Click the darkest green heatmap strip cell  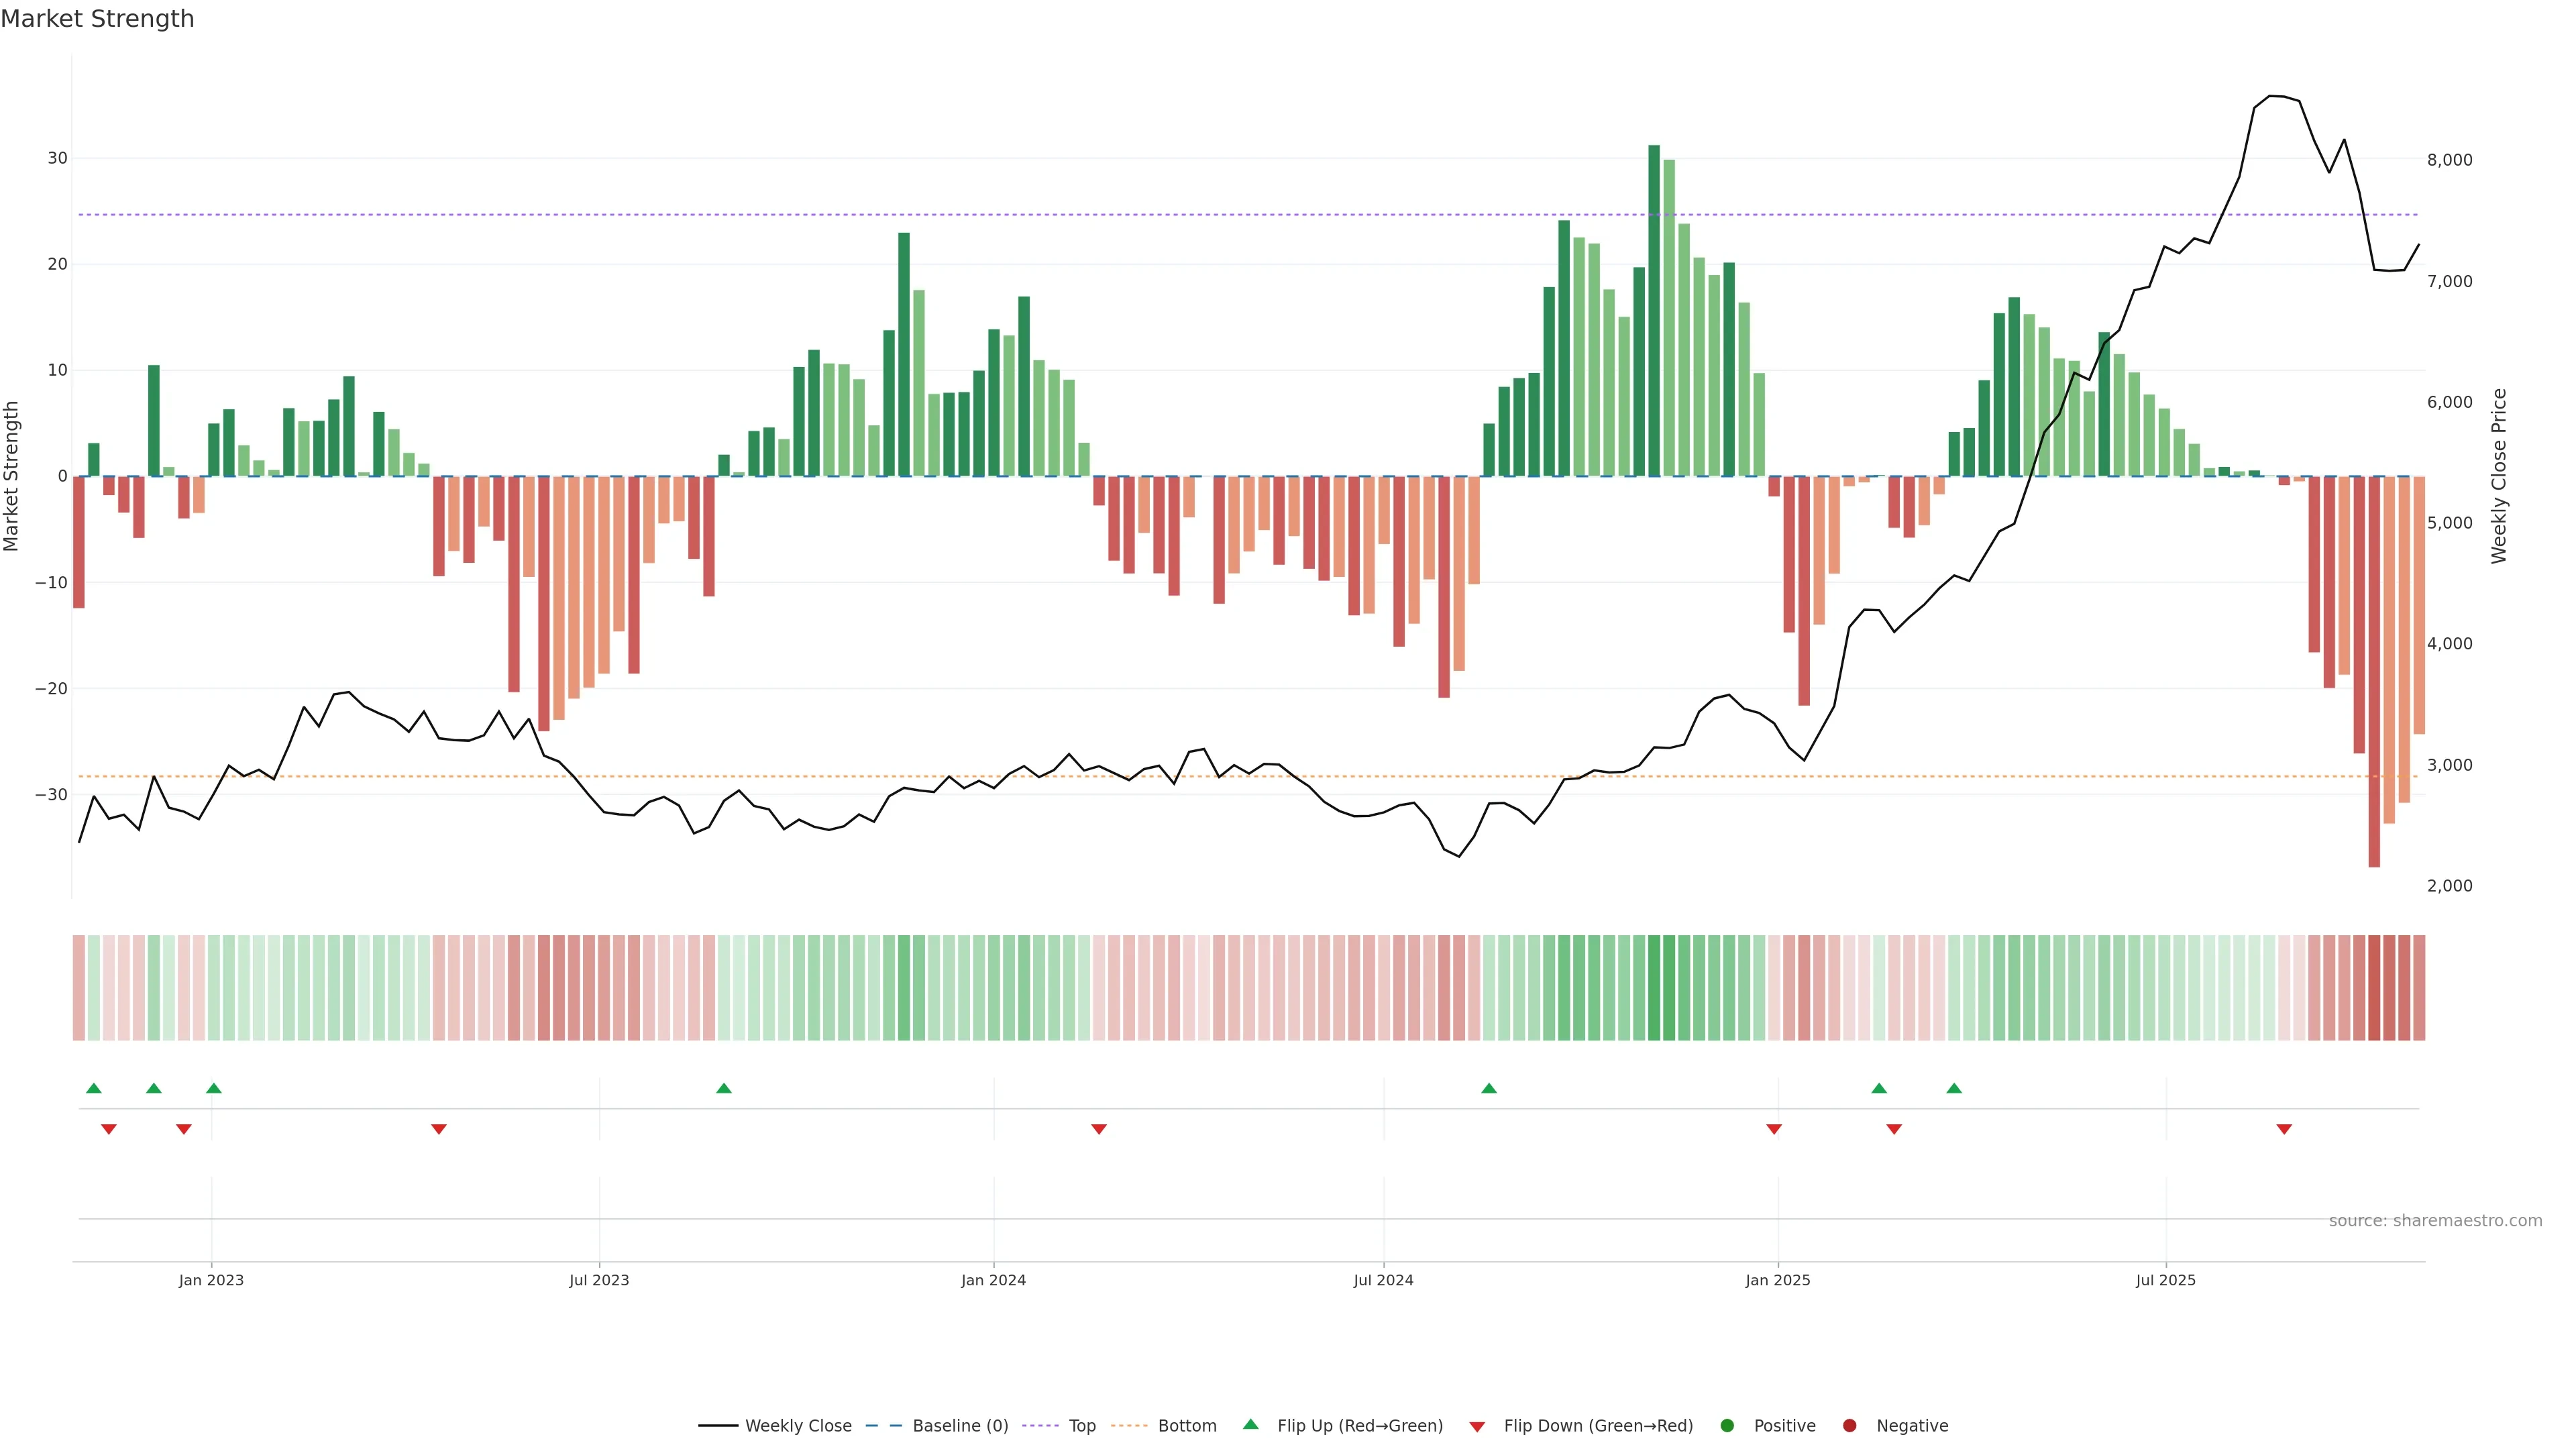click(1654, 988)
